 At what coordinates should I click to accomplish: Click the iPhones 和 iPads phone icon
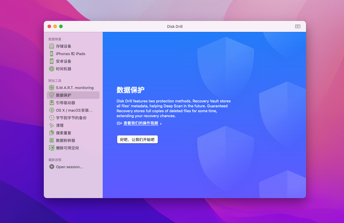[x=52, y=54]
